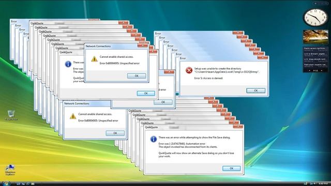Launch Internet Explorer from Quick Launch
Screen dimensions: 331x186
coord(28,184)
